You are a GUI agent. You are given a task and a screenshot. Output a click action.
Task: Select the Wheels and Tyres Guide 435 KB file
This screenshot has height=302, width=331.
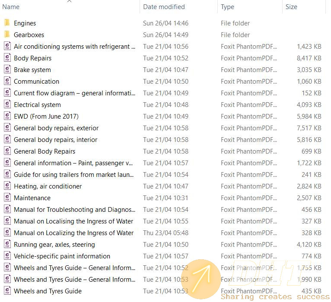point(48,291)
